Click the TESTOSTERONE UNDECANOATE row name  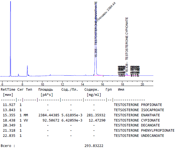click(139, 136)
